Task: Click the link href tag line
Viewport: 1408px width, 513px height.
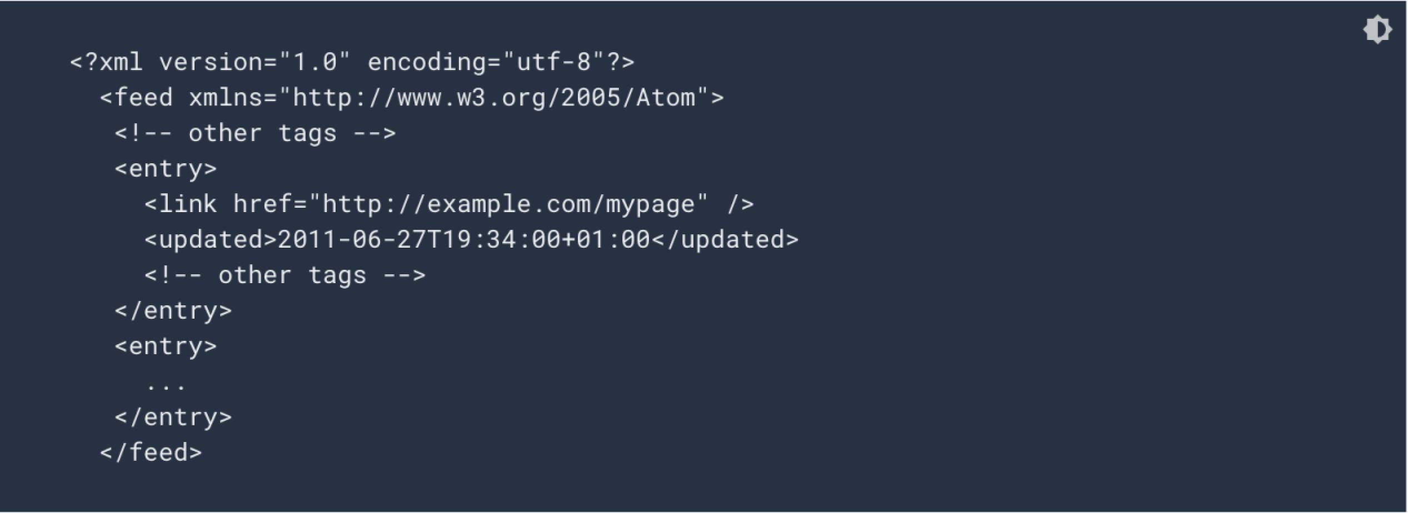Action: click(x=449, y=204)
